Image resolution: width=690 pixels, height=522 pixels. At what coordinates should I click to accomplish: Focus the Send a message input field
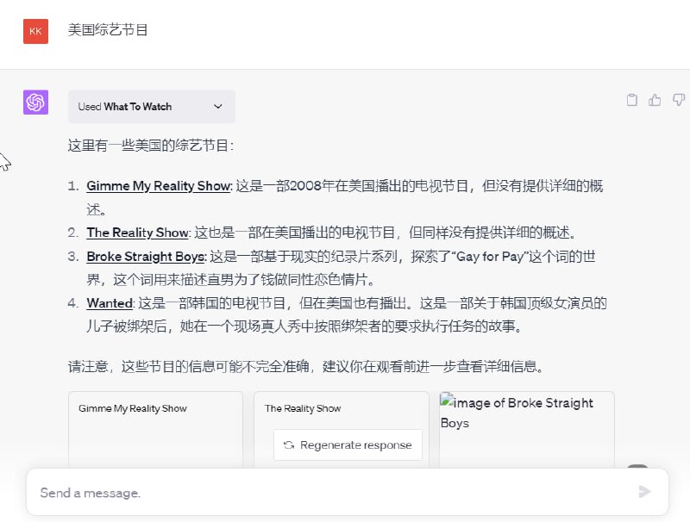328,493
